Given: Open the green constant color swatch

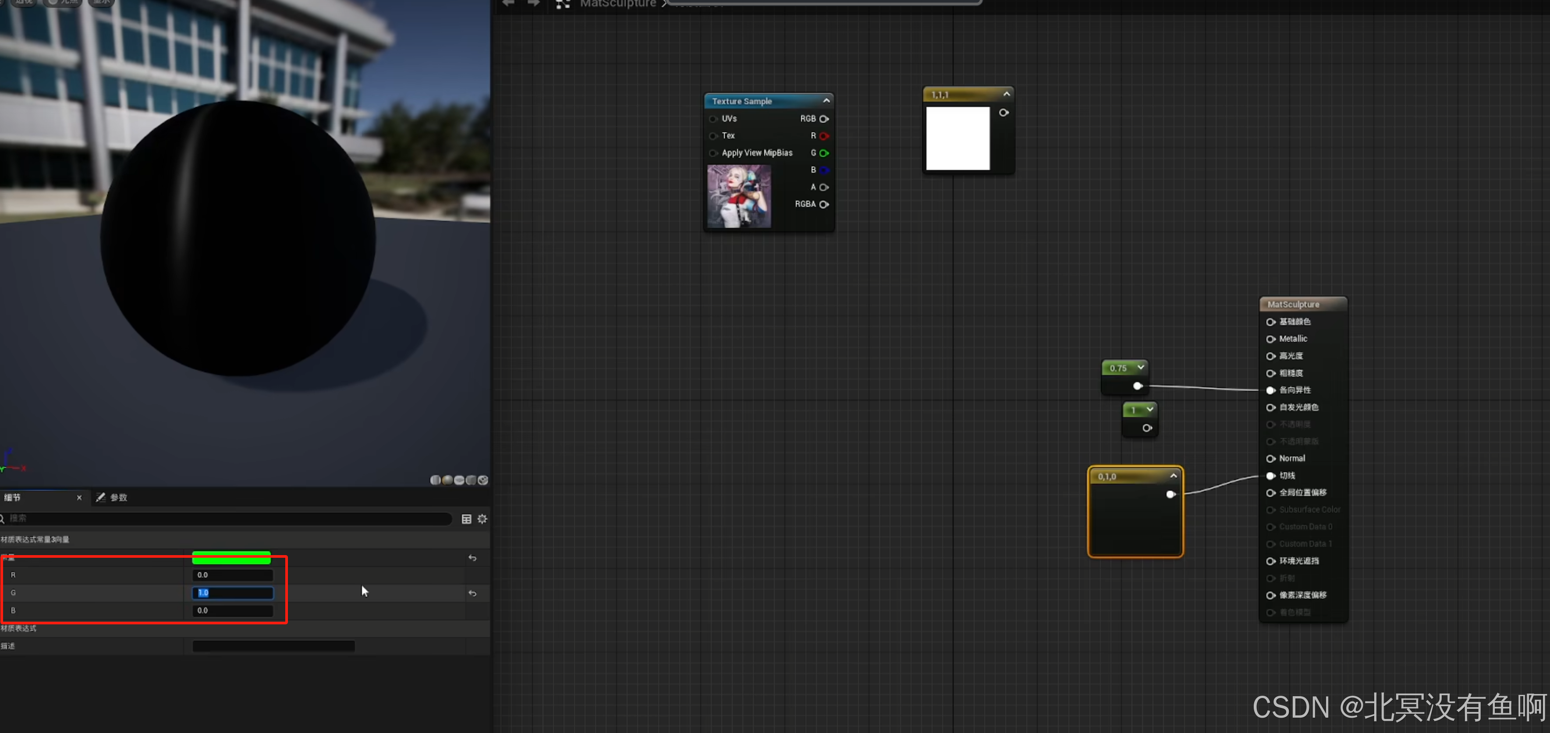Looking at the screenshot, I should [231, 558].
